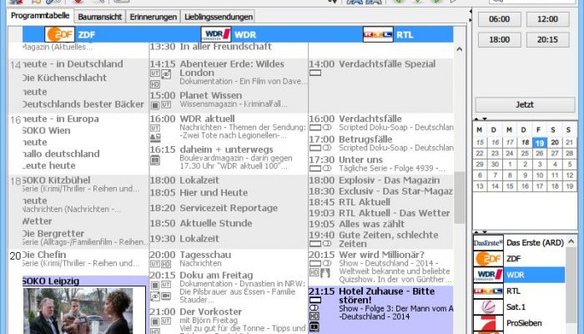Image resolution: width=584 pixels, height=334 pixels.
Task: Open the Lieblingssendungen tab
Action: pos(219,17)
